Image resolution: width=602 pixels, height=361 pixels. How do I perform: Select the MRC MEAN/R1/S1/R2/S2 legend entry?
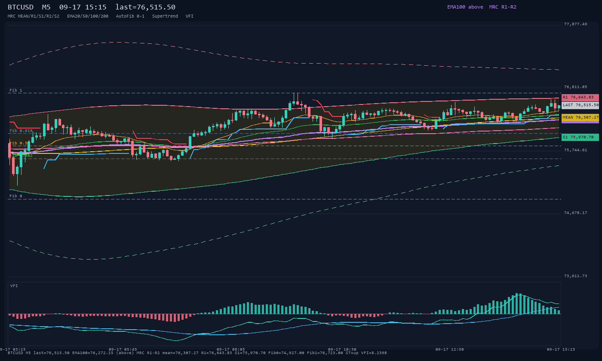pyautogui.click(x=34, y=16)
